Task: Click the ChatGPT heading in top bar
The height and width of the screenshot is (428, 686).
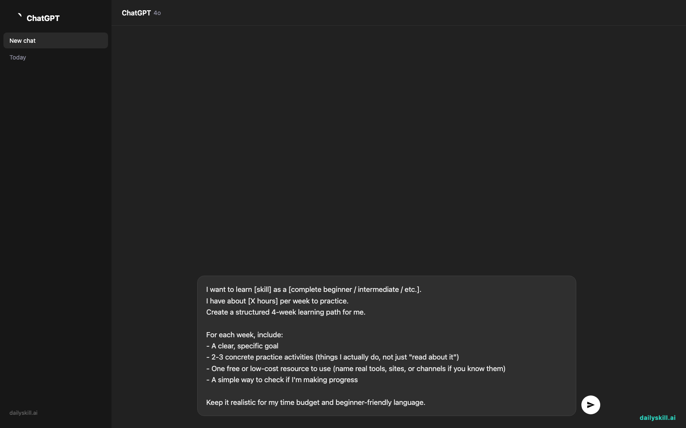Action: [x=136, y=13]
